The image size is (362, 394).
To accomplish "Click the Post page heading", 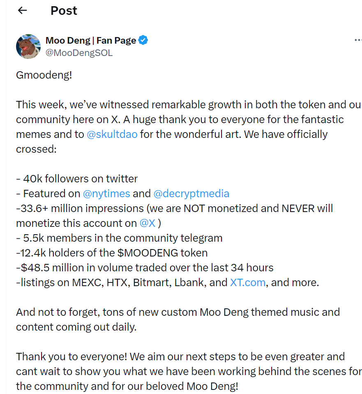I will tap(64, 11).
